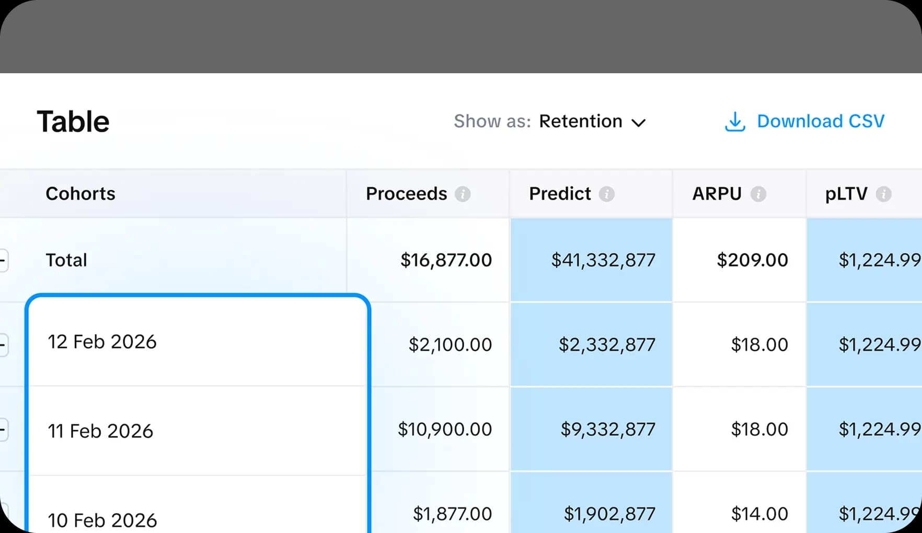922x533 pixels.
Task: Click the highlighted cohort selection outline
Action: point(199,295)
